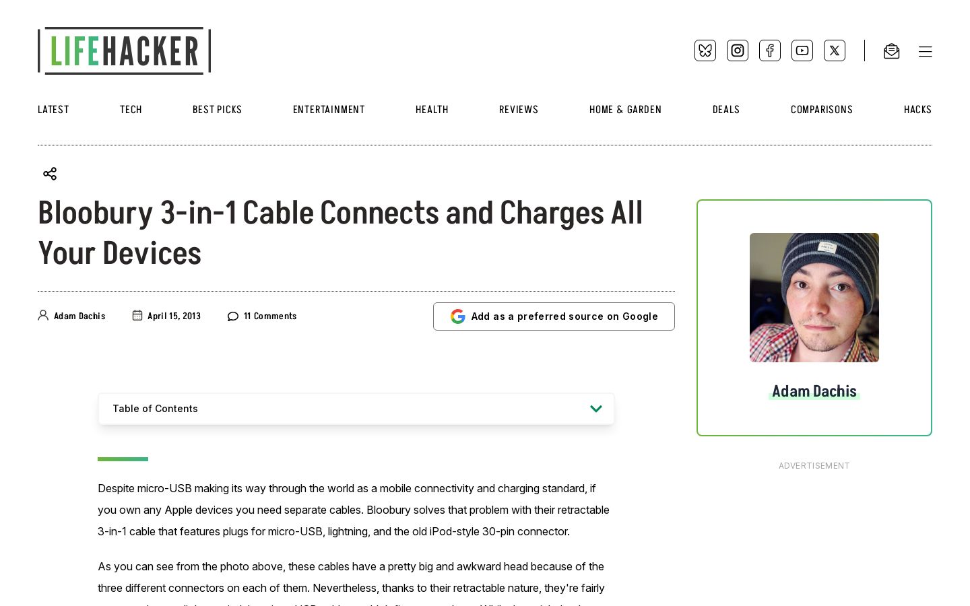Open Lifehacker's YouTube icon
Viewport: 970px width, 606px height.
(x=802, y=50)
